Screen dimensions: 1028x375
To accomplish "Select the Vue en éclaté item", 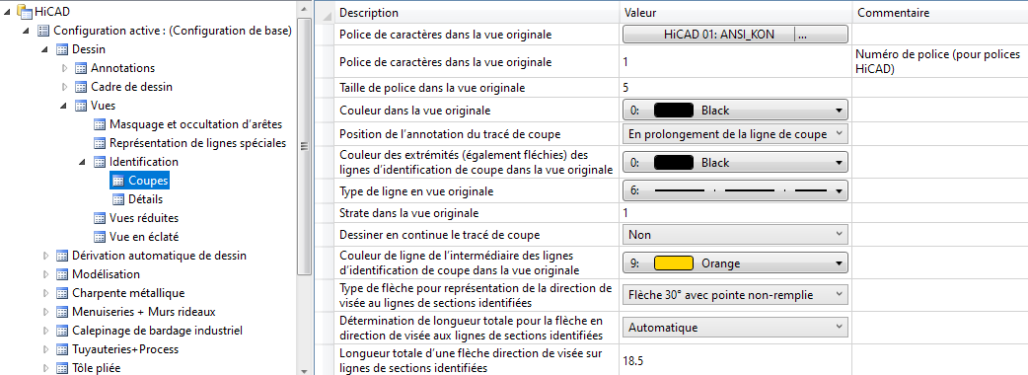I will click(x=144, y=237).
